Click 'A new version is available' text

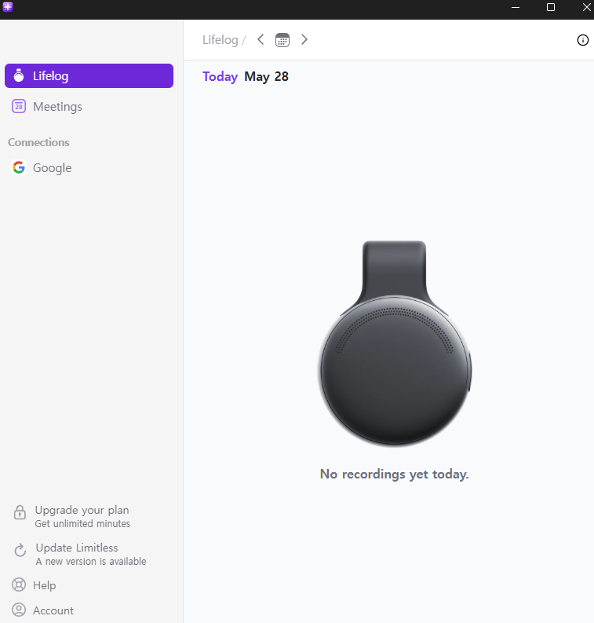pos(91,562)
